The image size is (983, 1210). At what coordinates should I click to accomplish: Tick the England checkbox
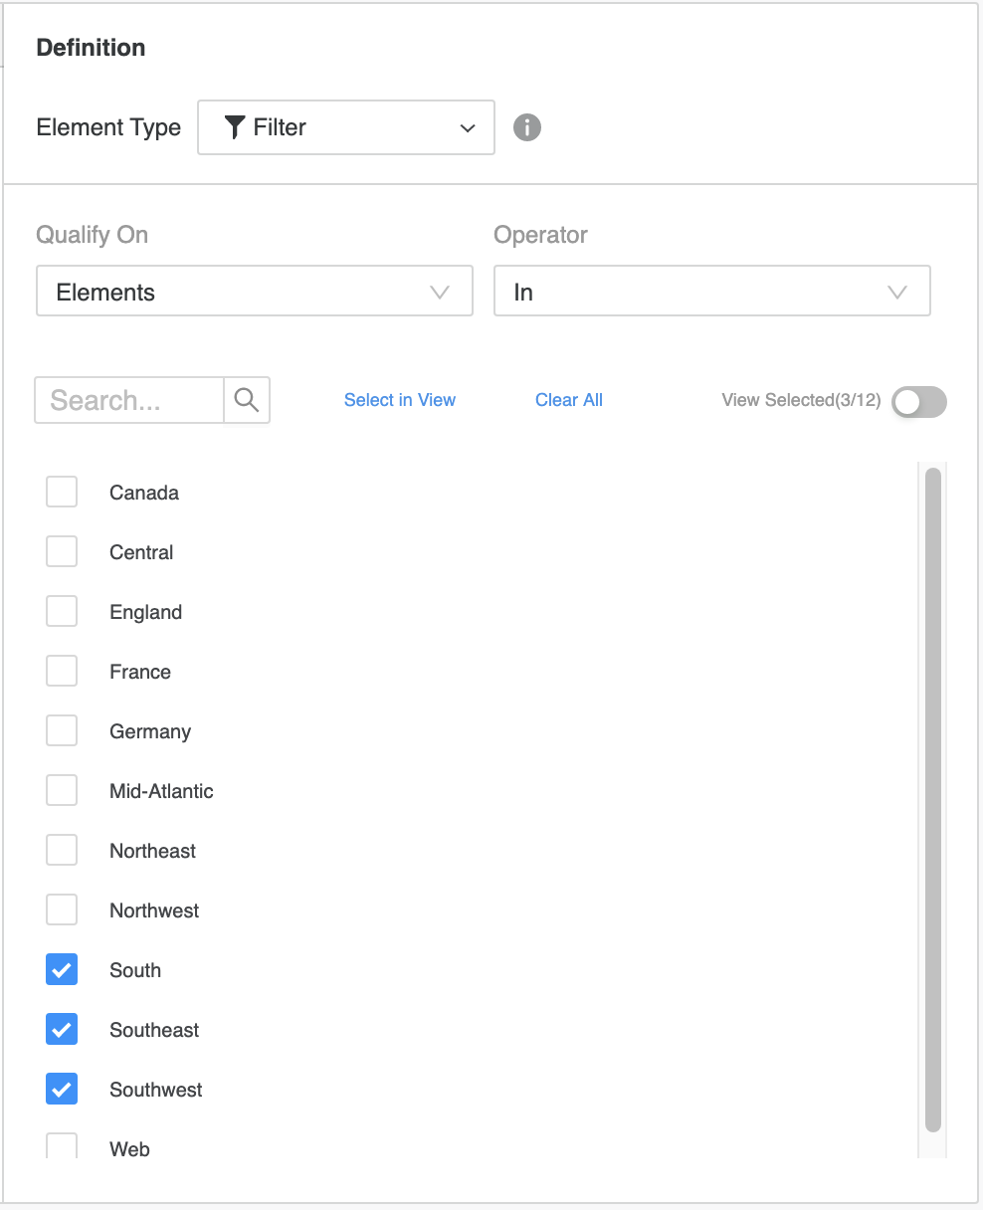coord(62,611)
